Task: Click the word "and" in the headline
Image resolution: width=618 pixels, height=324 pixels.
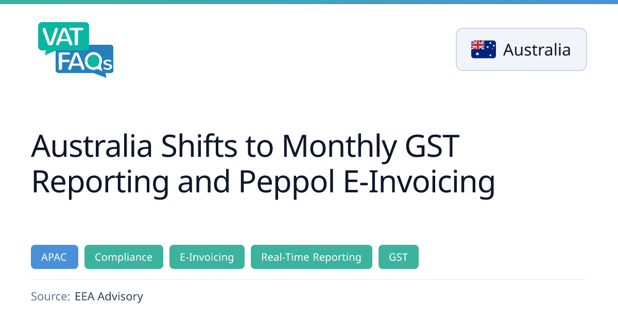Action: [x=201, y=183]
